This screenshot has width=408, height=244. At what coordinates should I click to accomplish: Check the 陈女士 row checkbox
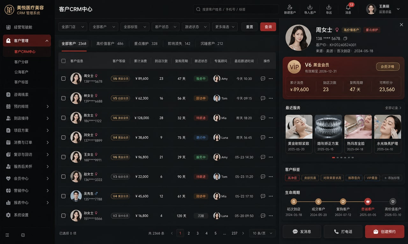pos(63,118)
